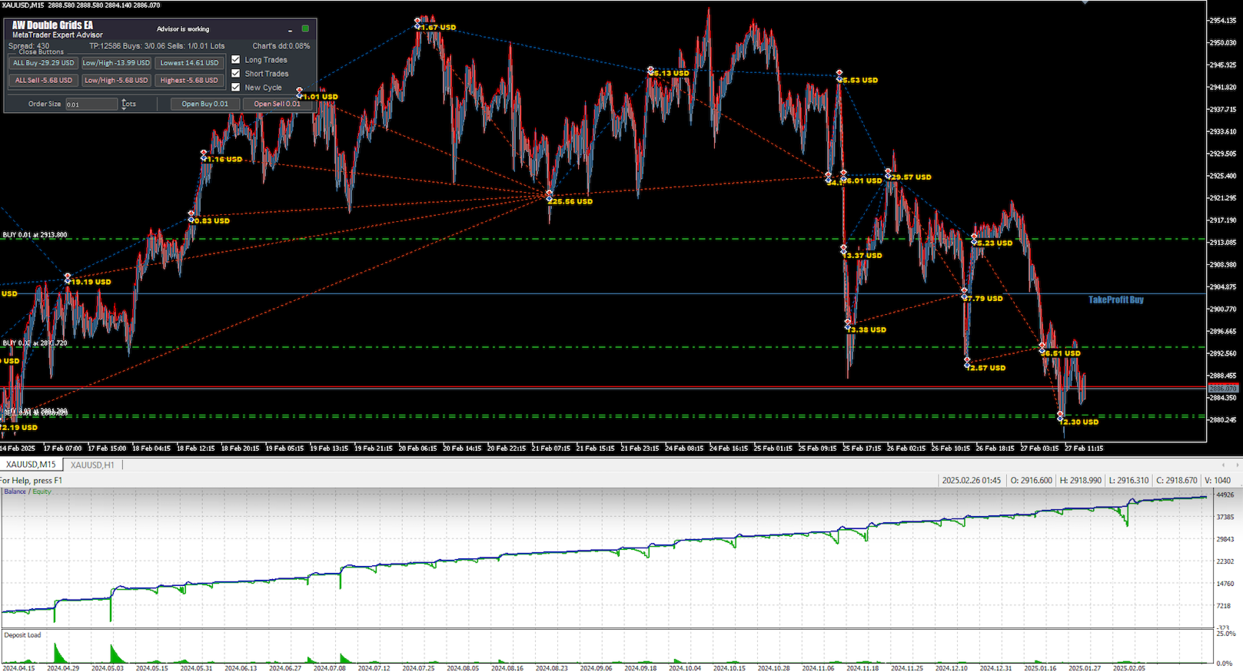The image size is (1243, 672).
Task: Click the '20 Feb 06:15' time axis label
Action: coord(417,448)
